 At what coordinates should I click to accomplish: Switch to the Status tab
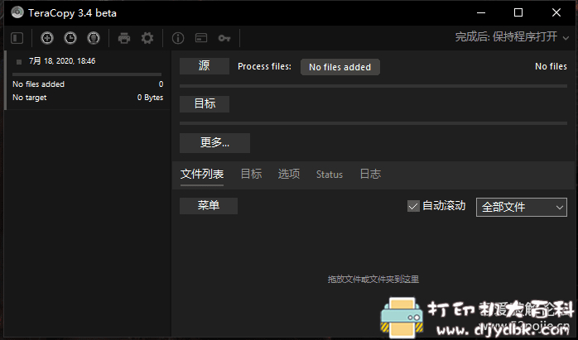pyautogui.click(x=330, y=175)
